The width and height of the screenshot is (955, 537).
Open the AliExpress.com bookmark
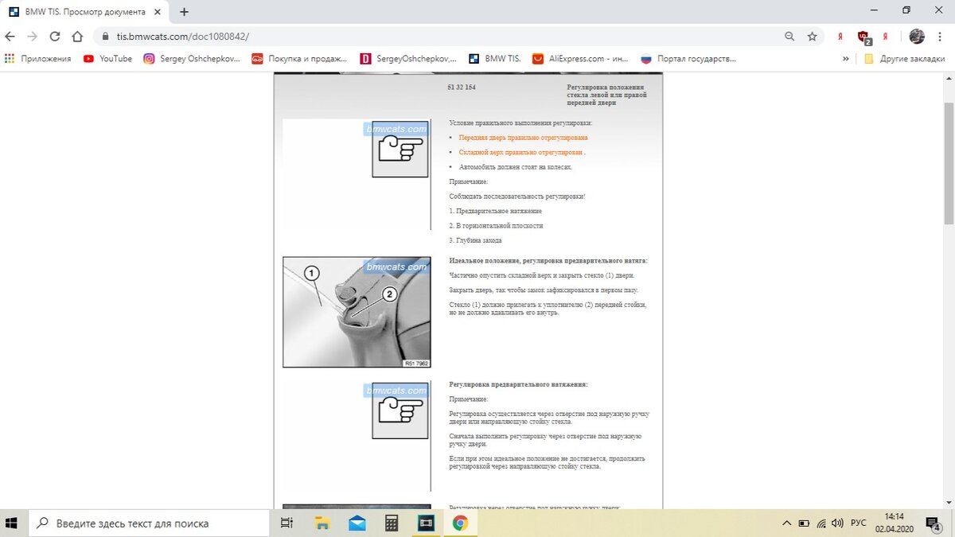pos(580,58)
